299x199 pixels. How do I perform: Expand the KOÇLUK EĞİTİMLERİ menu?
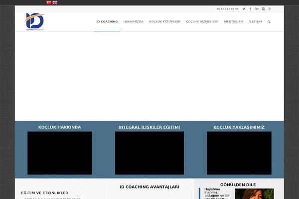tap(164, 22)
